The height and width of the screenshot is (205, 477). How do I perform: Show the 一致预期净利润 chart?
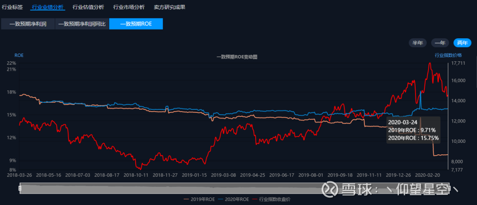[28, 24]
